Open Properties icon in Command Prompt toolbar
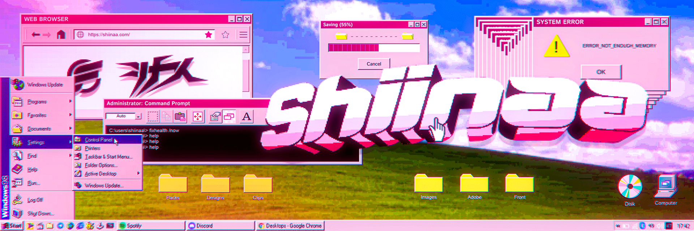 pyautogui.click(x=215, y=117)
